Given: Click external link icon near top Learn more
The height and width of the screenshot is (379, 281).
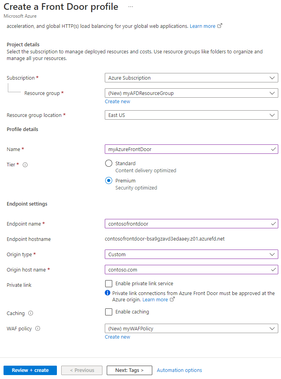Looking at the screenshot, I should [220, 26].
